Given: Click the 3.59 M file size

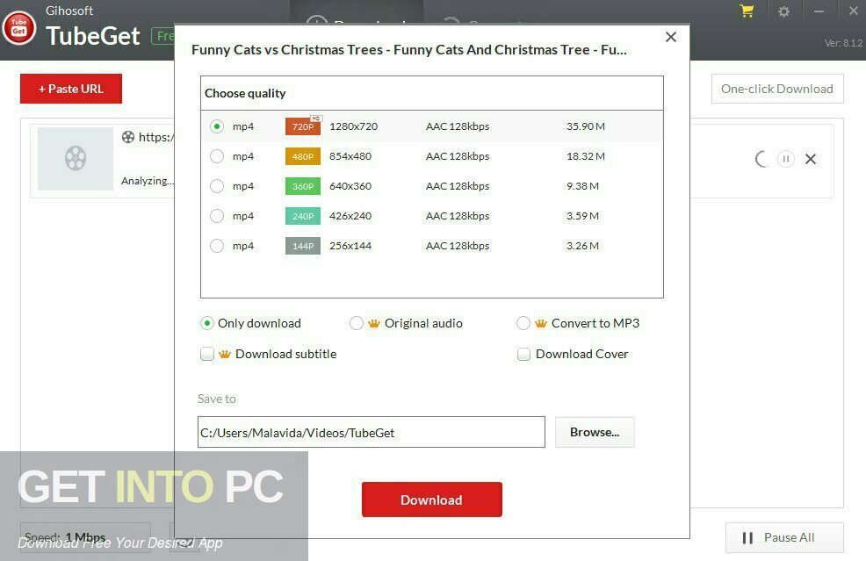Looking at the screenshot, I should 582,216.
